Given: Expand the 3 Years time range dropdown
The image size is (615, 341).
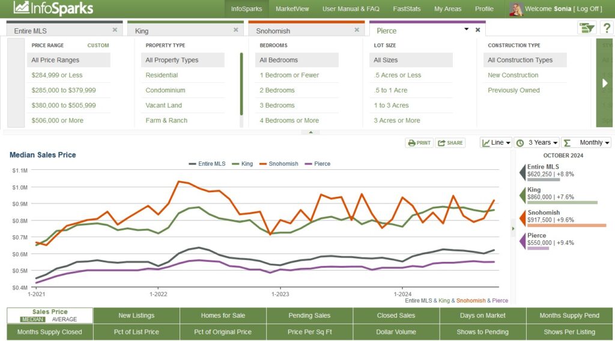Looking at the screenshot, I should 536,142.
